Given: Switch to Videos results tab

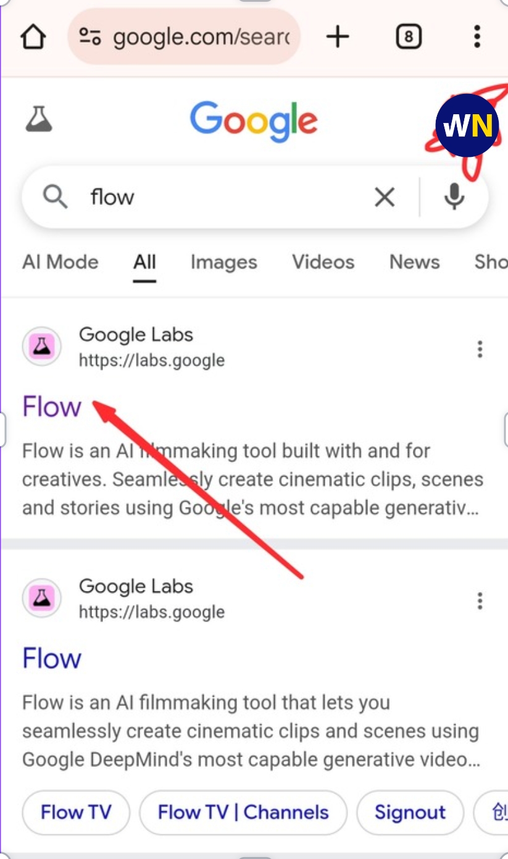Looking at the screenshot, I should 323,262.
